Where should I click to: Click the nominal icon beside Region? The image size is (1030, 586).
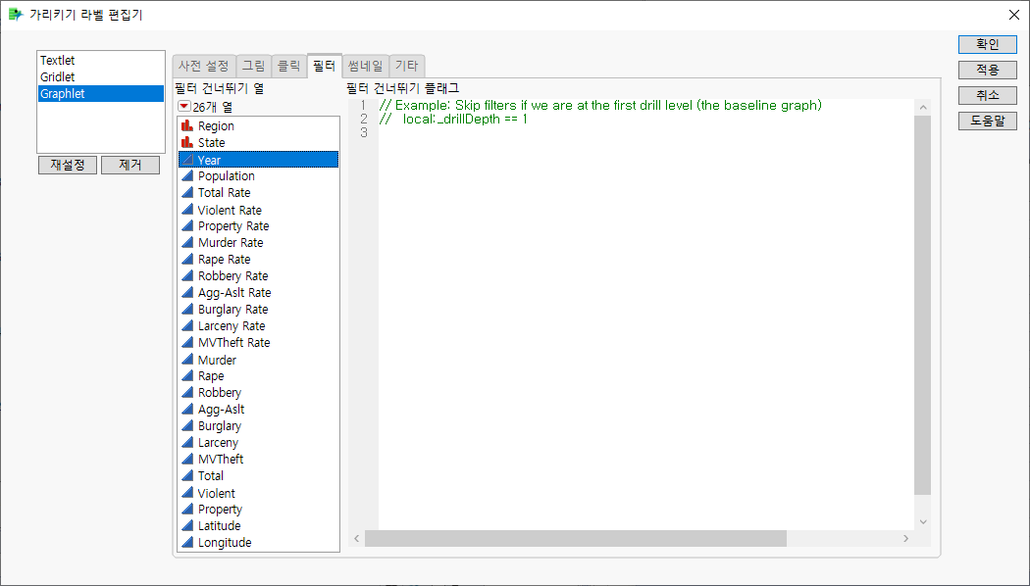tap(187, 125)
